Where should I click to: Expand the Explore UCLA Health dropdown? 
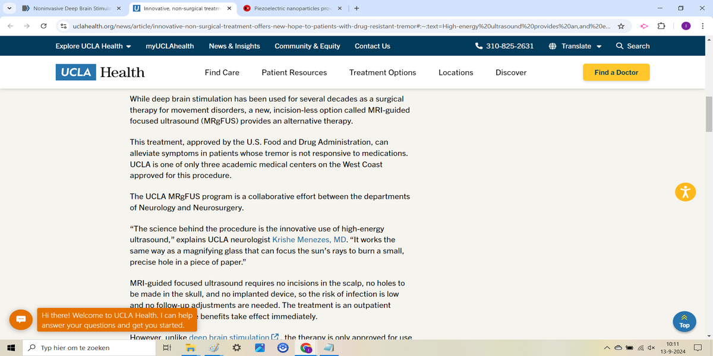click(x=93, y=46)
